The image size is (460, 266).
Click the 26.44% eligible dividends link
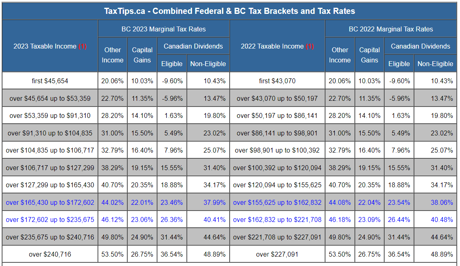[x=399, y=219]
